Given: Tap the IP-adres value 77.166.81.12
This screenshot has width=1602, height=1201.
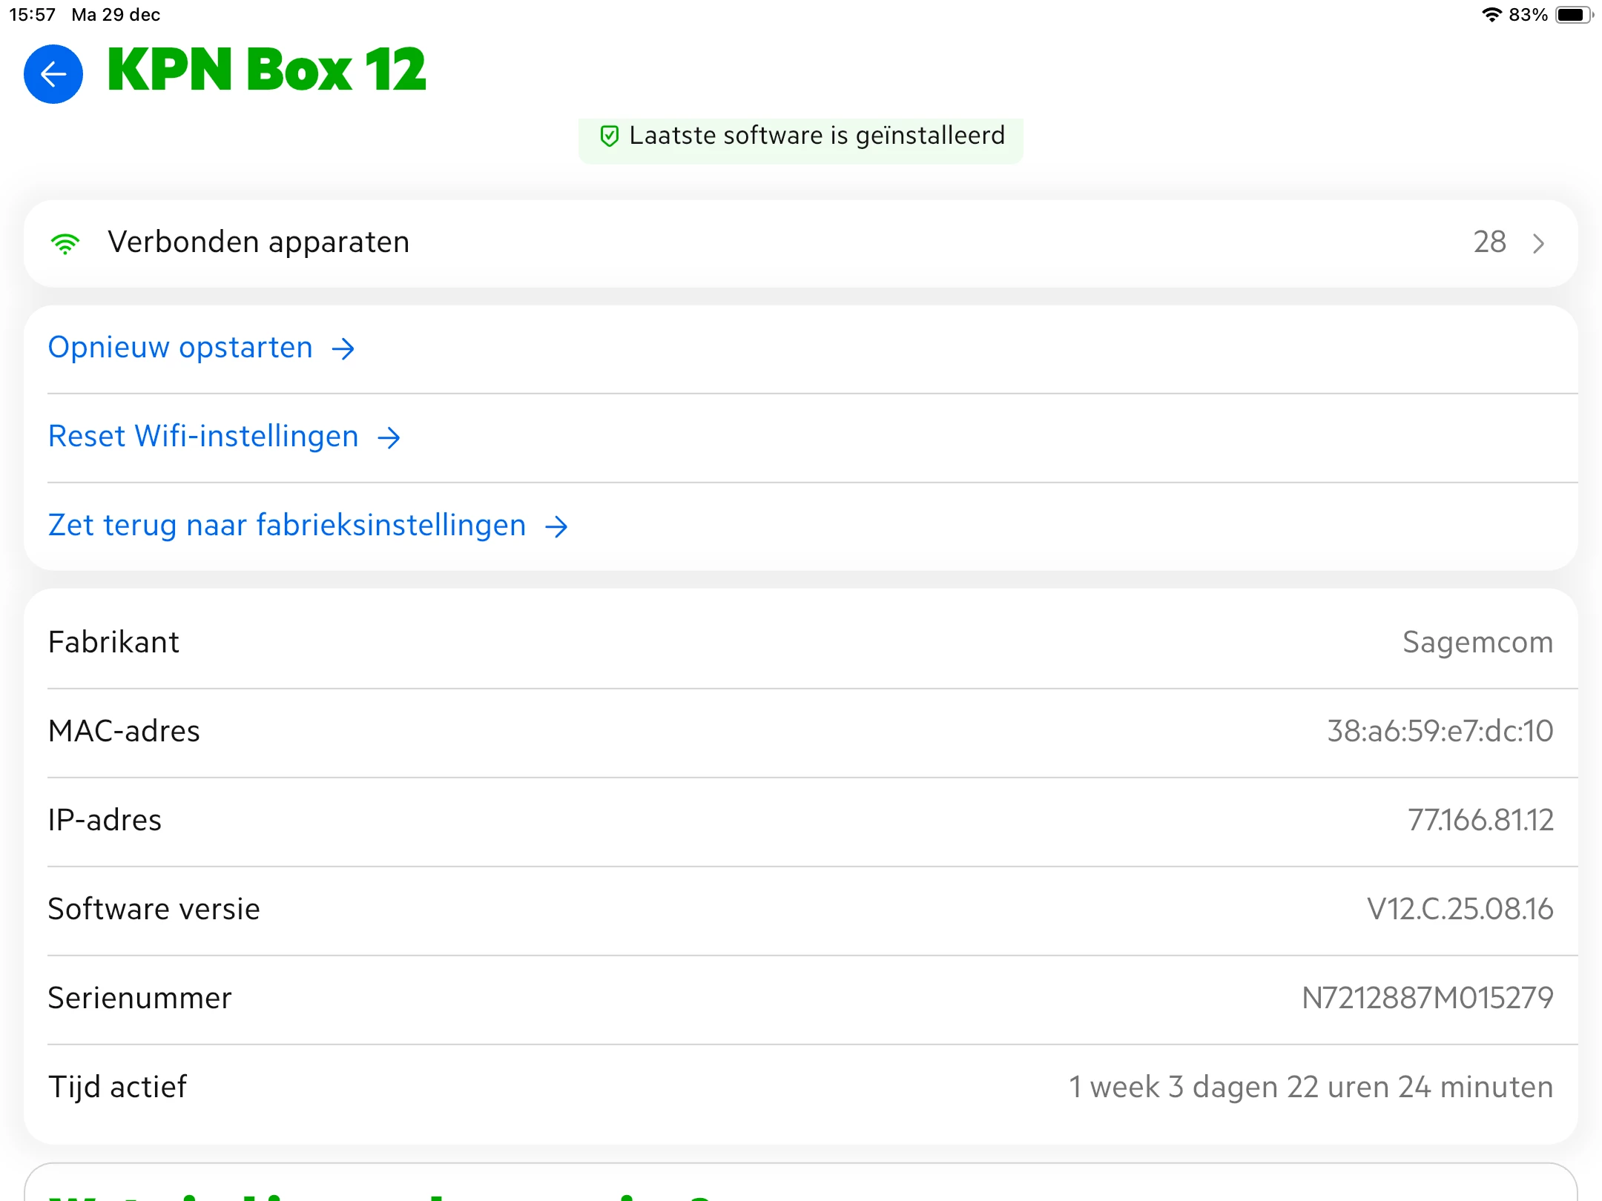Looking at the screenshot, I should coord(1480,821).
